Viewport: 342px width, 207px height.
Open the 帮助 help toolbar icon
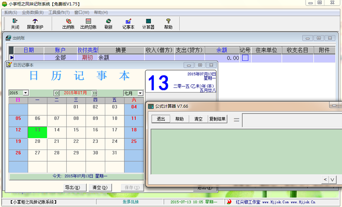tap(168, 24)
